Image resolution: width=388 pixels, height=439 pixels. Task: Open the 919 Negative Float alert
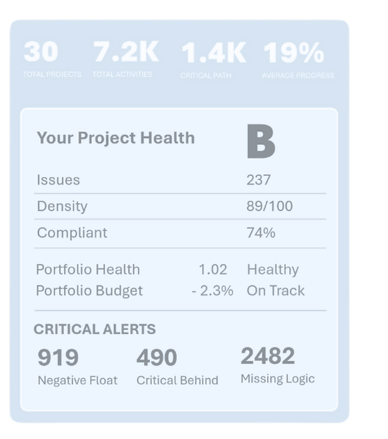pos(58,358)
